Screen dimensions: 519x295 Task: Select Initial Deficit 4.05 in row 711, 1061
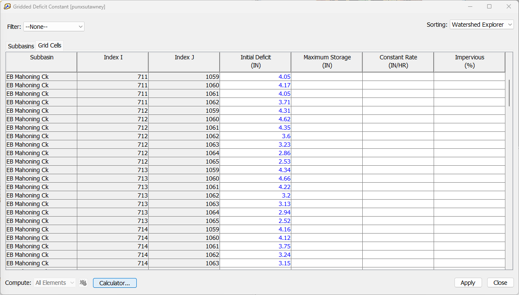pos(256,94)
